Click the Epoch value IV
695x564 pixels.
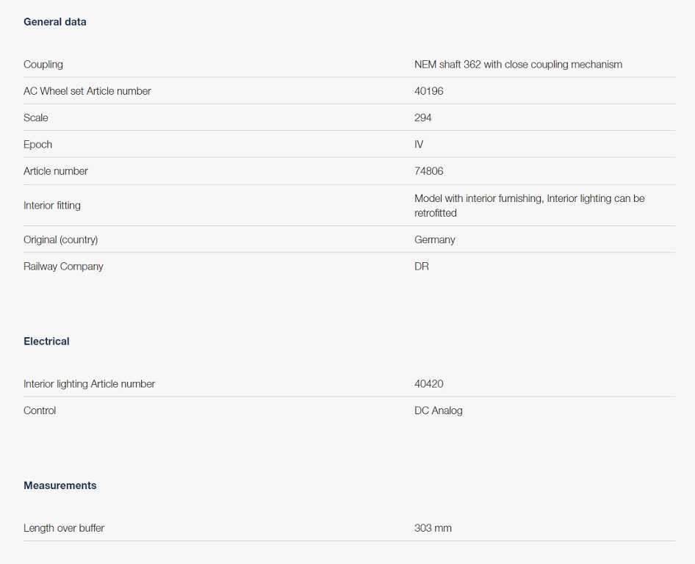point(419,145)
